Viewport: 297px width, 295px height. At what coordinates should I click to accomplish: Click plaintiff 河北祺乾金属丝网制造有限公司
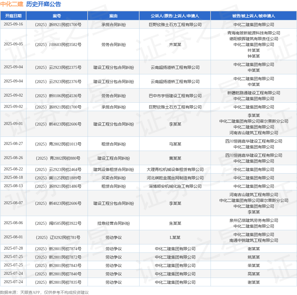(175, 178)
